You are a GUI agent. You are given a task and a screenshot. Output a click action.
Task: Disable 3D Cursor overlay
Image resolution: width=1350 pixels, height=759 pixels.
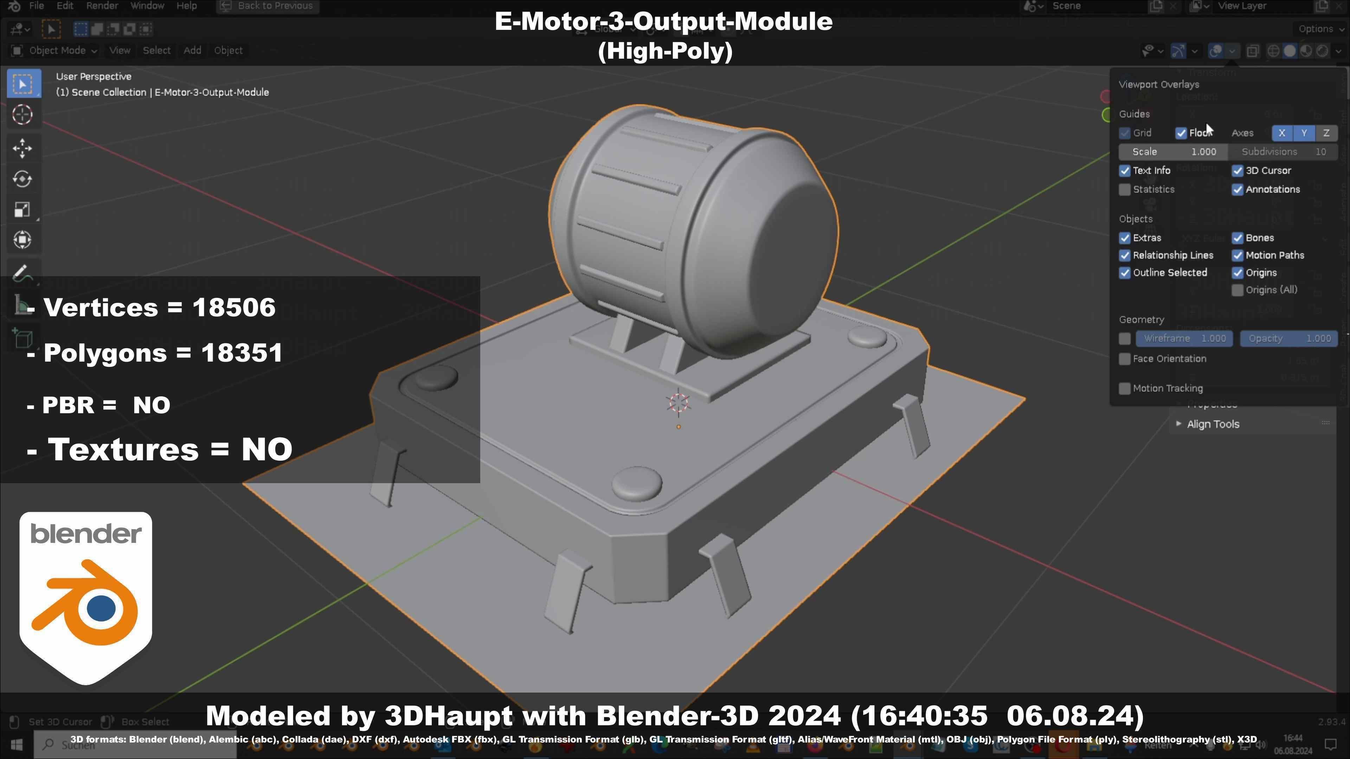[1237, 171]
